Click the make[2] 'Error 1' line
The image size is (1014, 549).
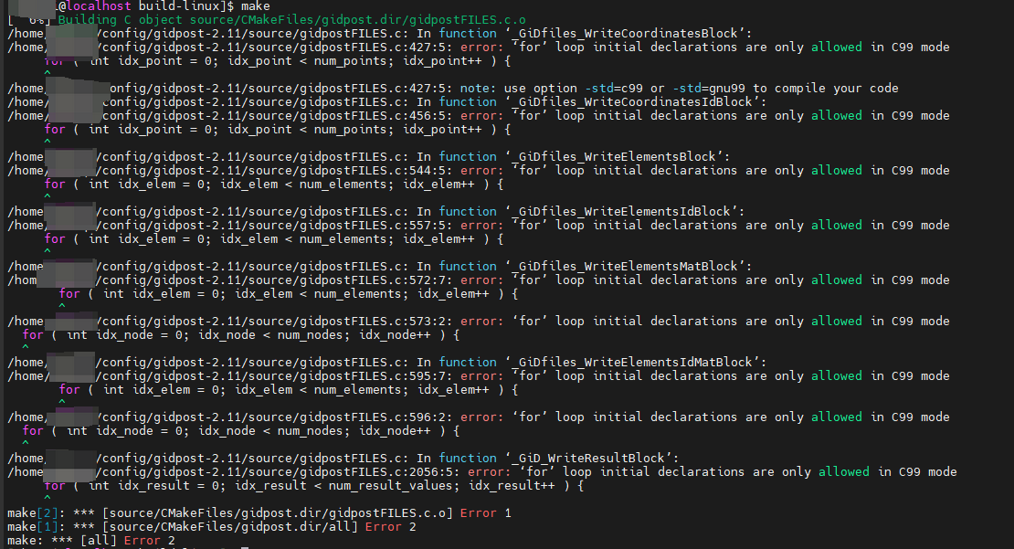coord(259,513)
